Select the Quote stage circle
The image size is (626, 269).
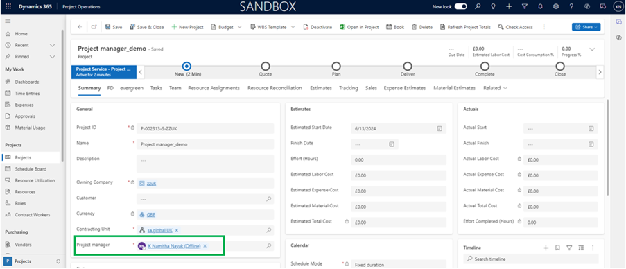(x=265, y=67)
